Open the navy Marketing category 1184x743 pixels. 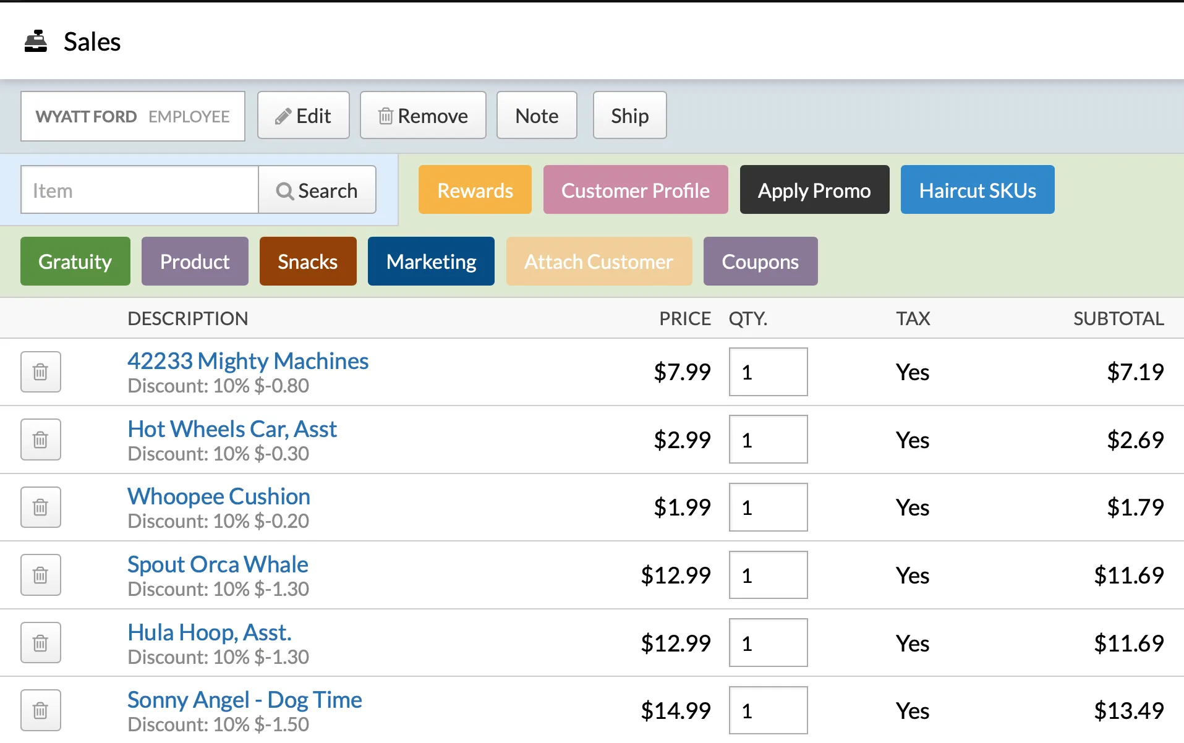431,261
